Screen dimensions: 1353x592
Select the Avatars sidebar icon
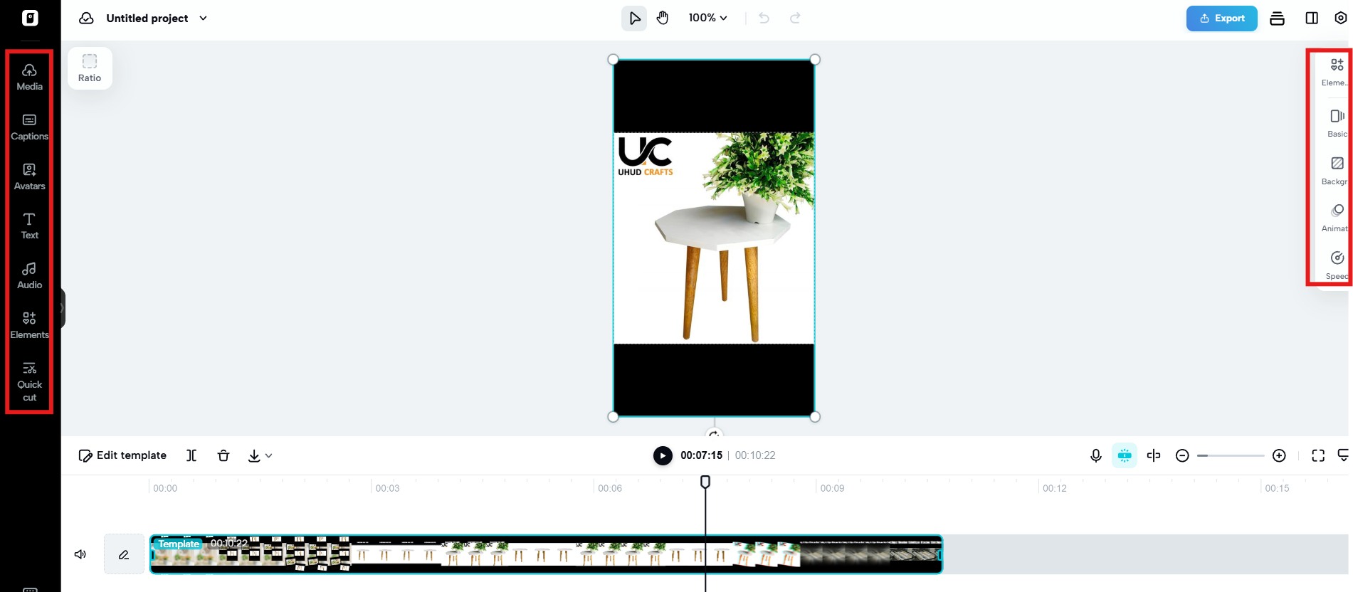[29, 176]
